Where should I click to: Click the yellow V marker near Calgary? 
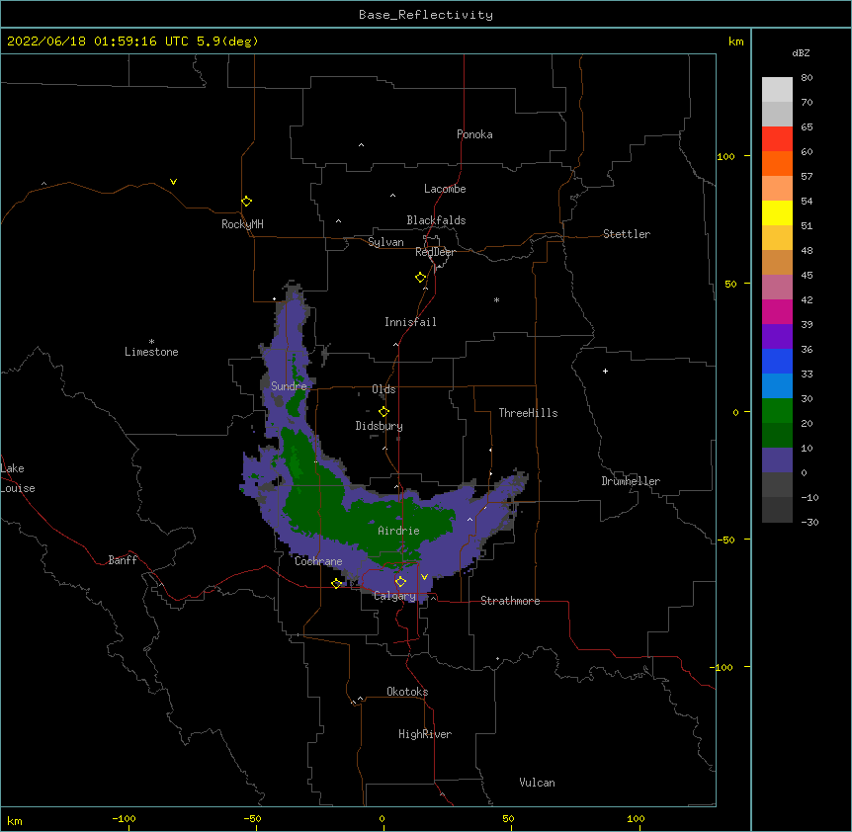[424, 577]
